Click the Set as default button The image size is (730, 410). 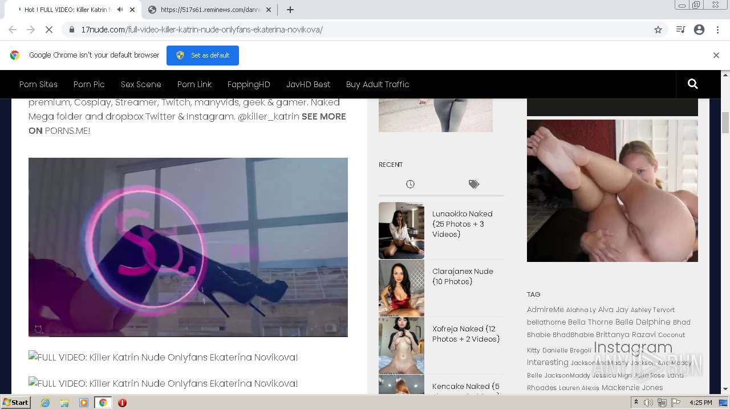202,55
